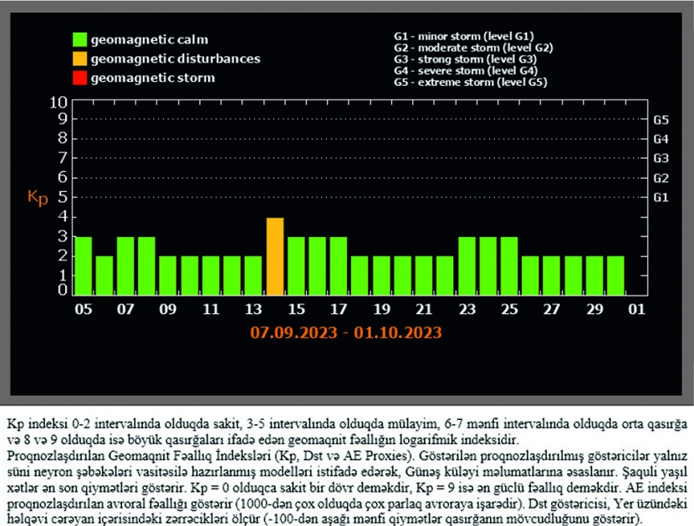Click the green bar above day 29

point(594,275)
